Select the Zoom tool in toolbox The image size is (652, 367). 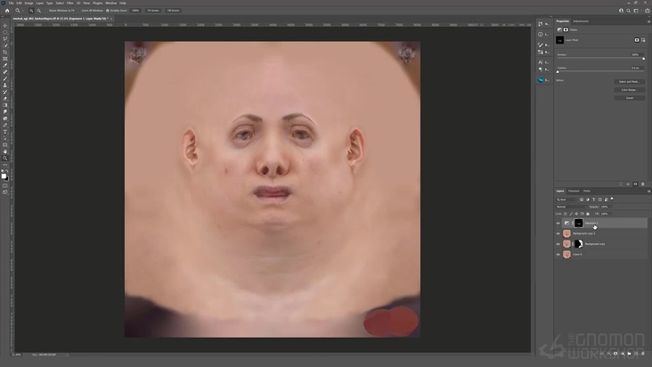click(5, 158)
